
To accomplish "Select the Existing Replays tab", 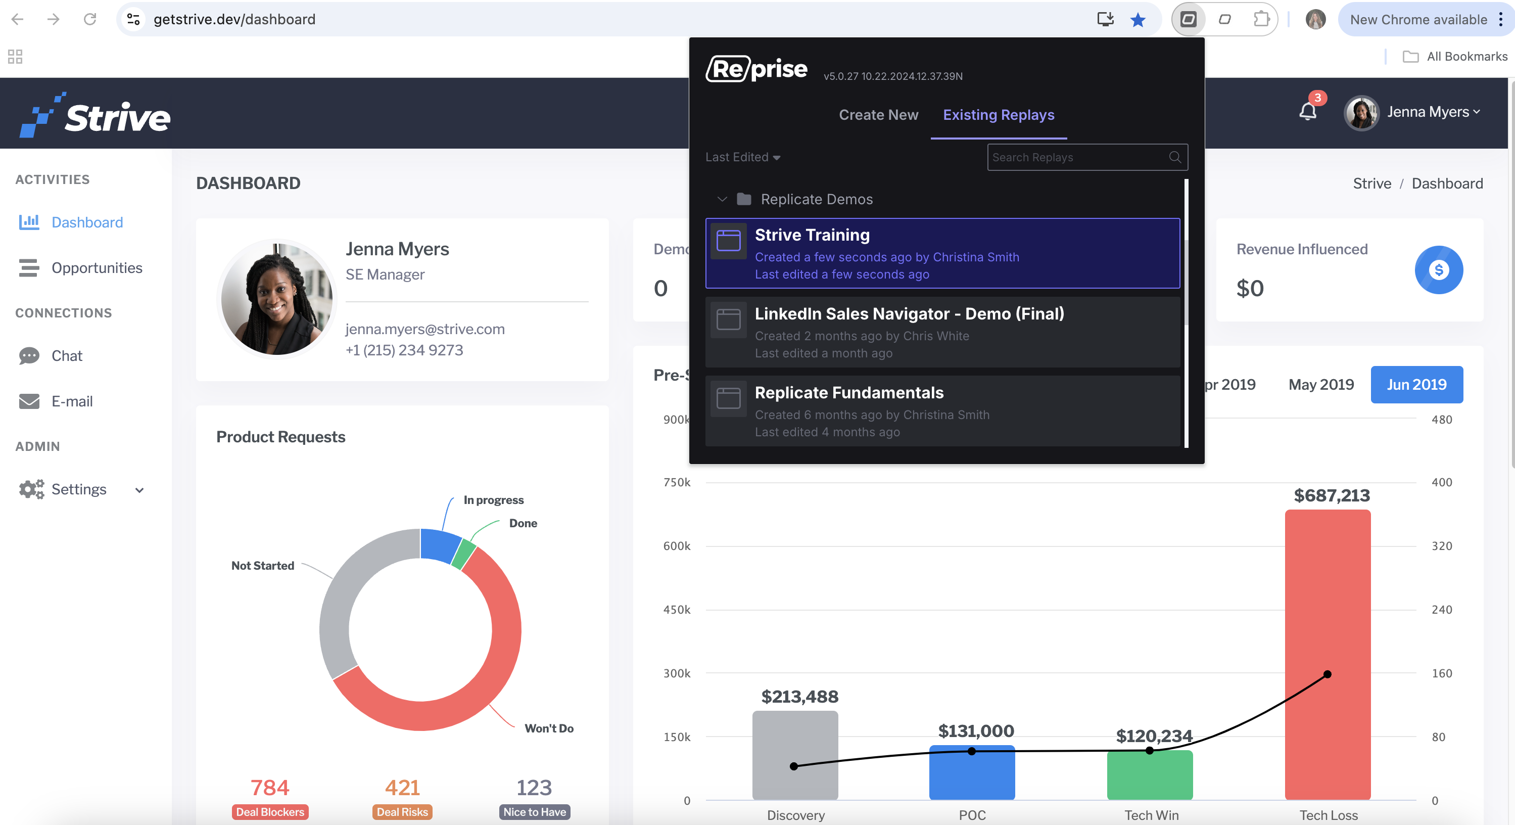I will coord(999,115).
